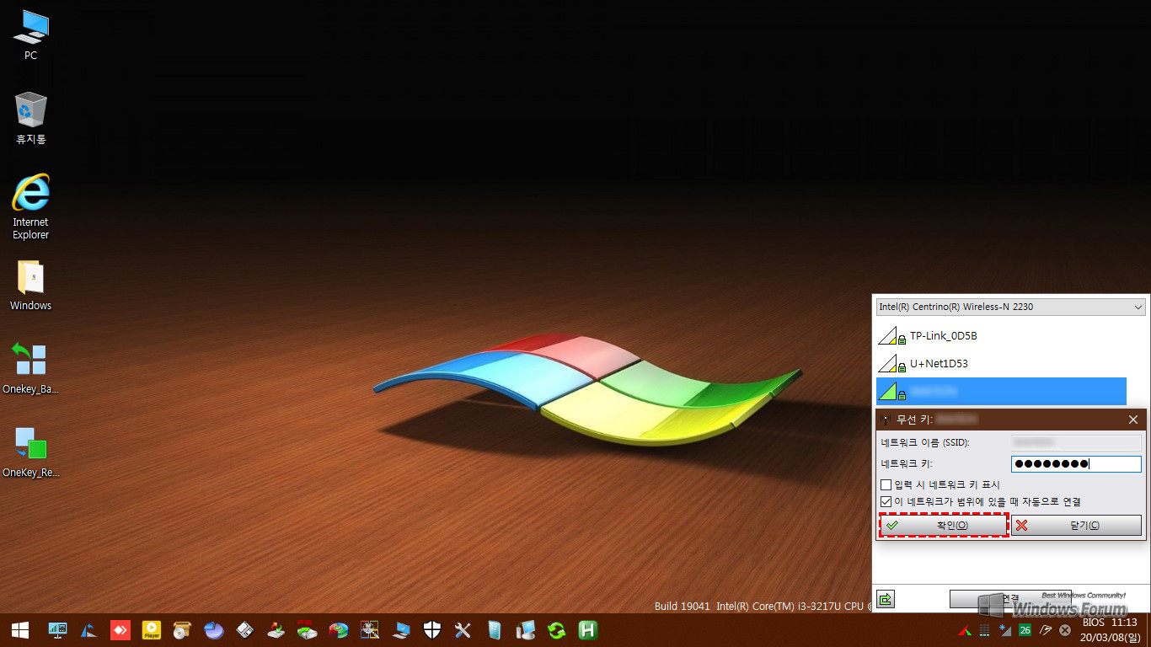Viewport: 1151px width, 647px height.
Task: Launch the computer with USB drive icon
Action: point(526,629)
